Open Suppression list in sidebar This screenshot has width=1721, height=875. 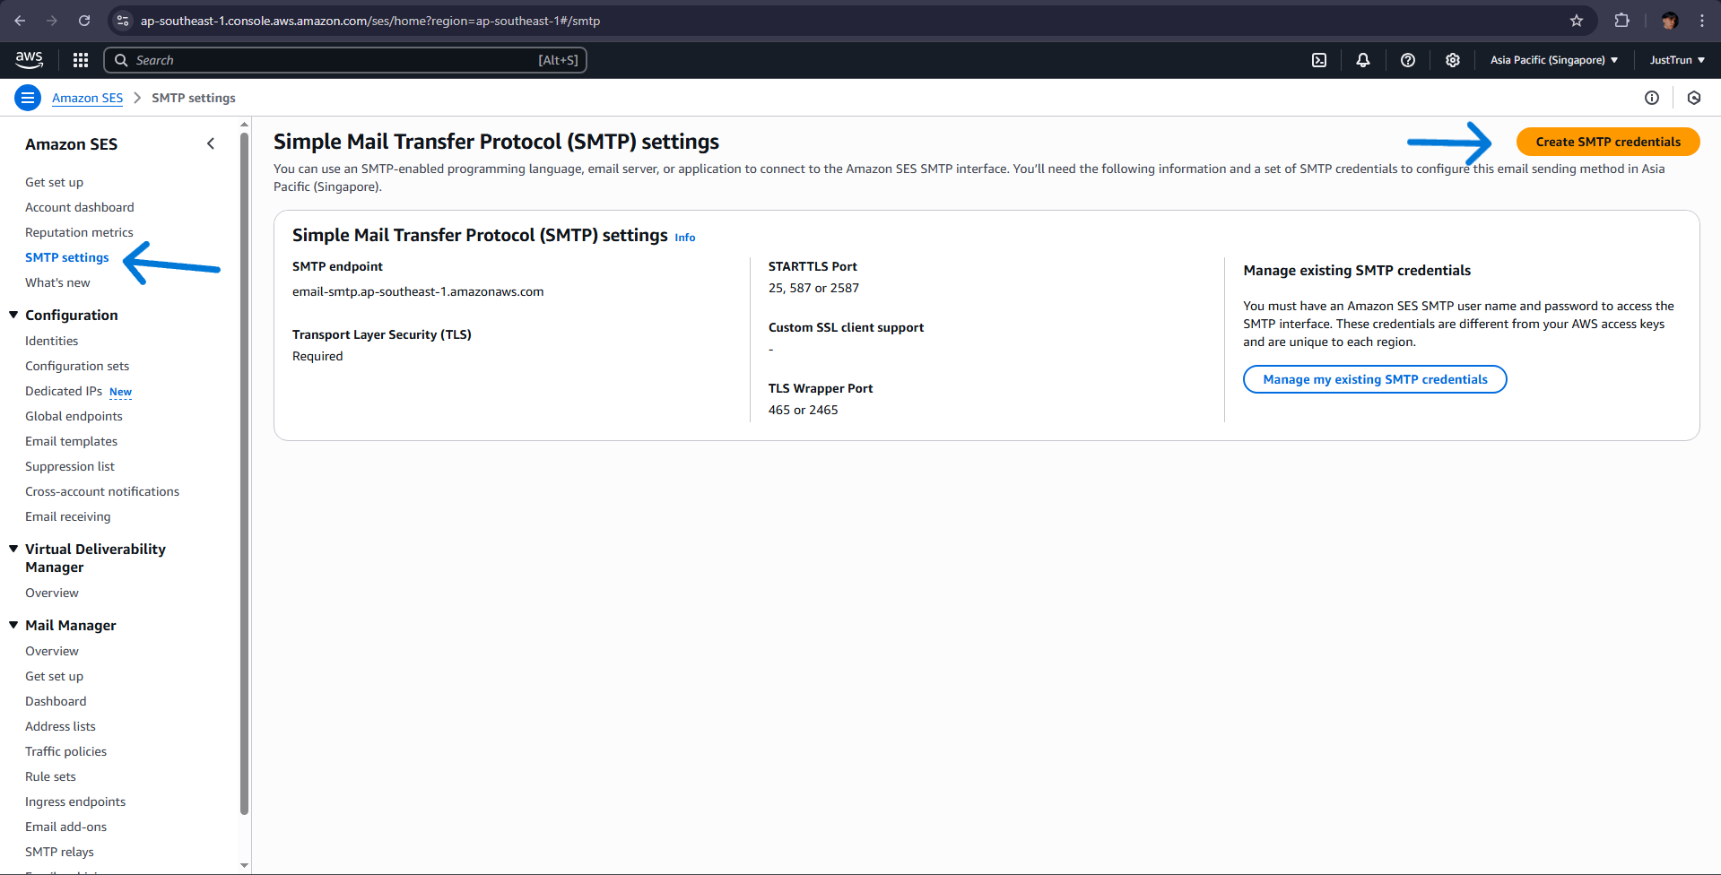pyautogui.click(x=70, y=466)
